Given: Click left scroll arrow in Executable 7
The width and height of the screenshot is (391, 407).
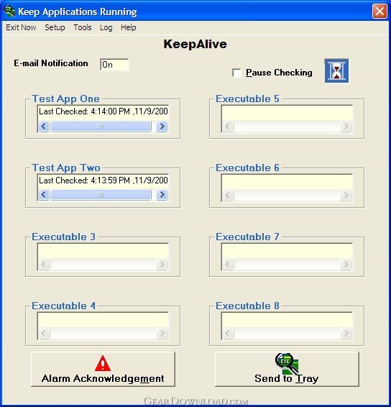Looking at the screenshot, I should [228, 264].
